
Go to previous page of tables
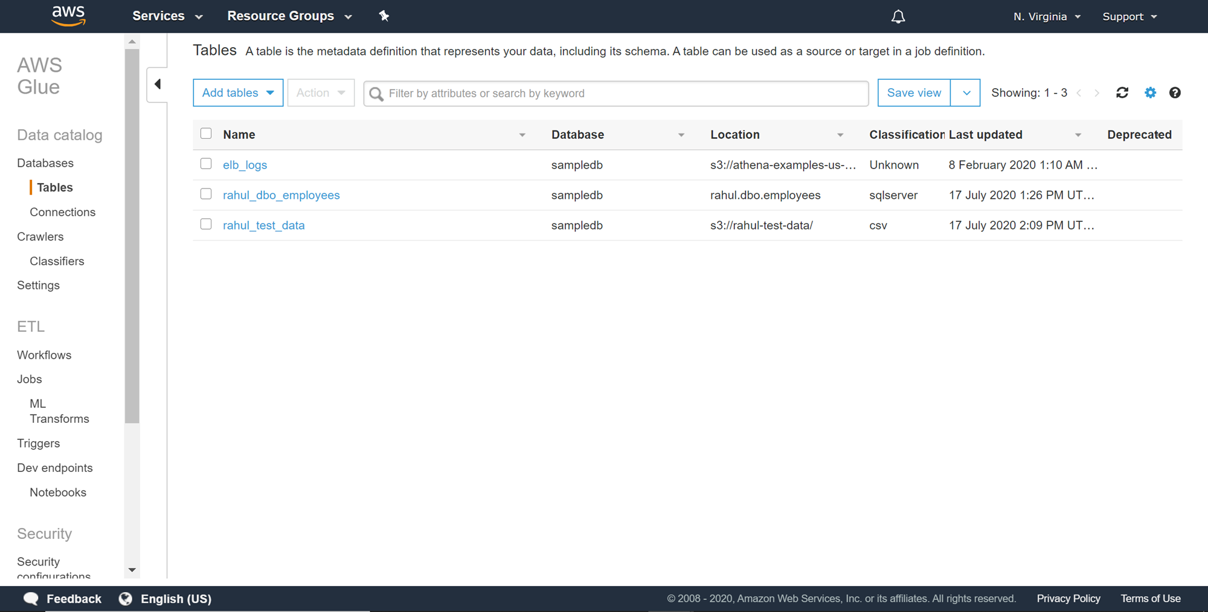[x=1079, y=93]
